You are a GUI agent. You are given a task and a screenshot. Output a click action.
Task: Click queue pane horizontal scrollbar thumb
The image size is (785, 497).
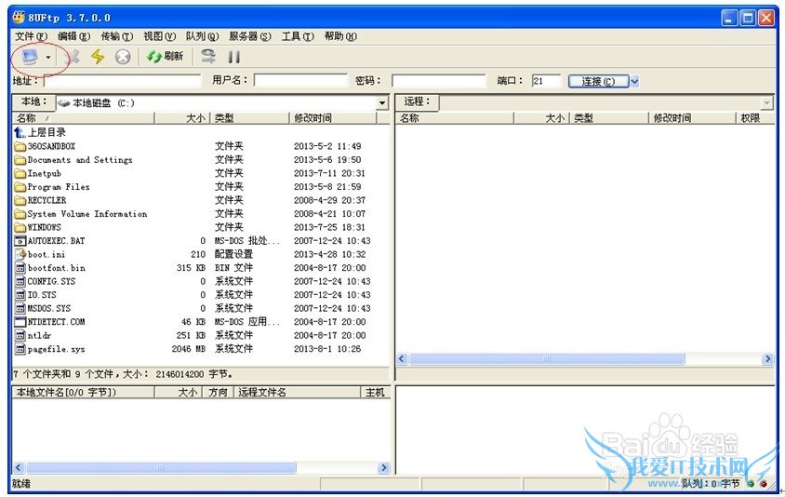(161, 468)
